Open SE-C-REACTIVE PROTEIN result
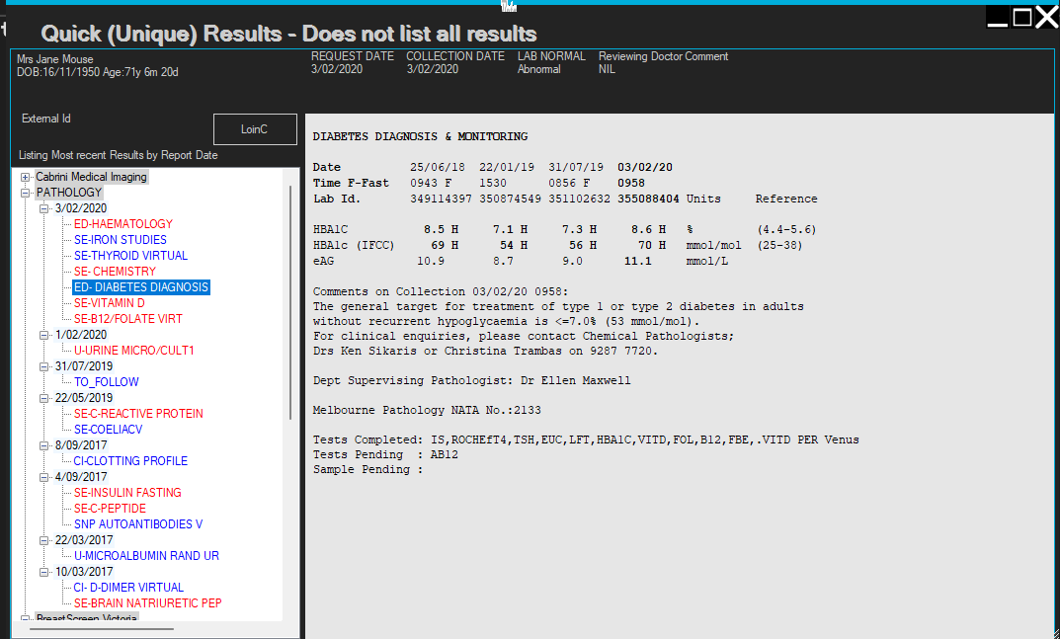Viewport: 1060px width, 639px height. click(138, 414)
